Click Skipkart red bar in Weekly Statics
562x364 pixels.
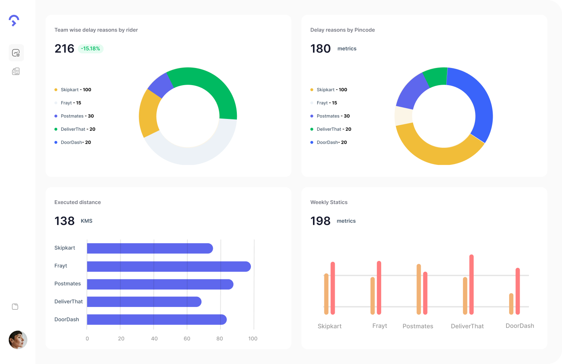pyautogui.click(x=333, y=288)
